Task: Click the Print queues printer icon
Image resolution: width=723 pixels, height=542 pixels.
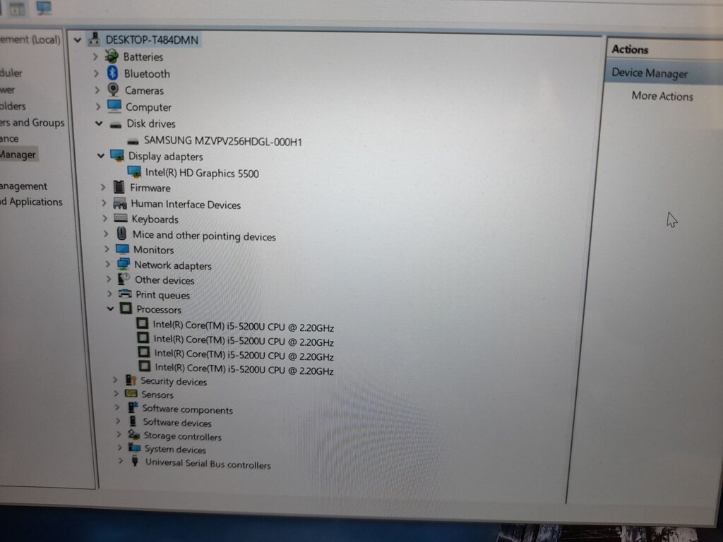Action: coord(125,294)
